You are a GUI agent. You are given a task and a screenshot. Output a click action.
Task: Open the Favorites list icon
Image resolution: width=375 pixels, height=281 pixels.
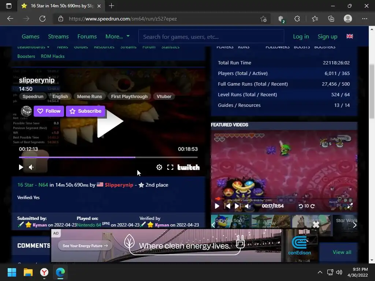[x=315, y=19]
